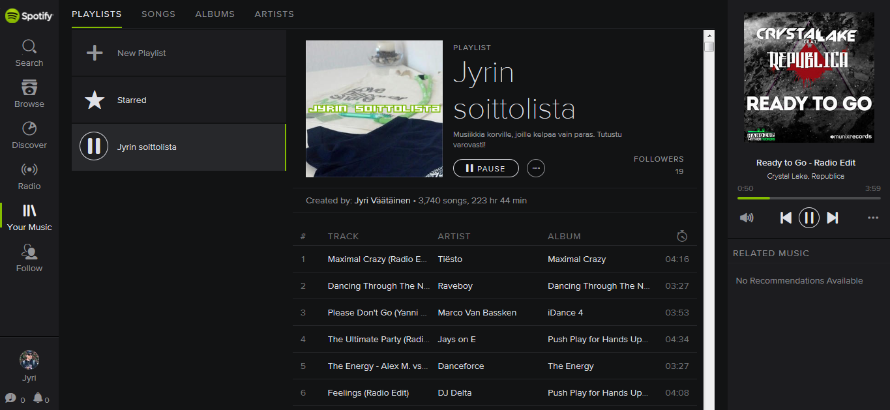Open the playlist more options circle button
This screenshot has width=890, height=410.
536,168
